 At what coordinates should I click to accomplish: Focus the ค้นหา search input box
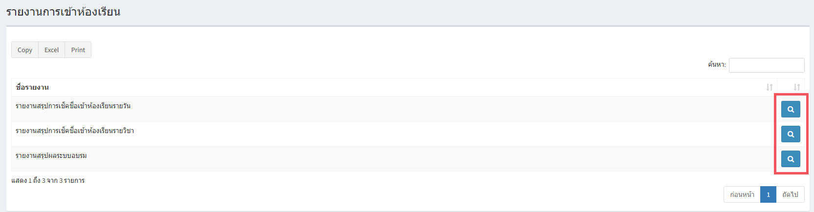[767, 65]
